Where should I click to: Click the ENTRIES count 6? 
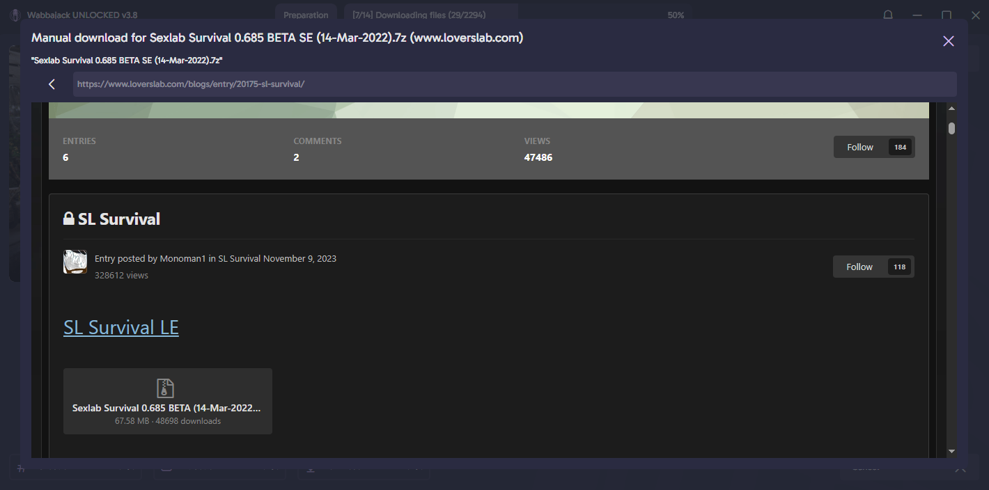tap(65, 157)
